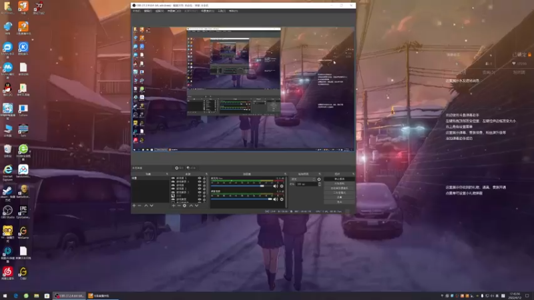Viewport: 534px width, 300px height.
Task: Adjust transition duration stepper arrows
Action: [320, 184]
